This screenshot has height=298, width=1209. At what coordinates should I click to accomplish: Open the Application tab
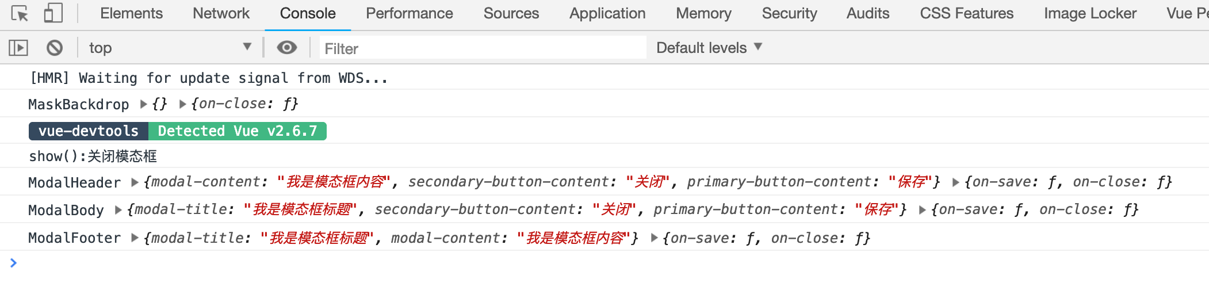(607, 13)
